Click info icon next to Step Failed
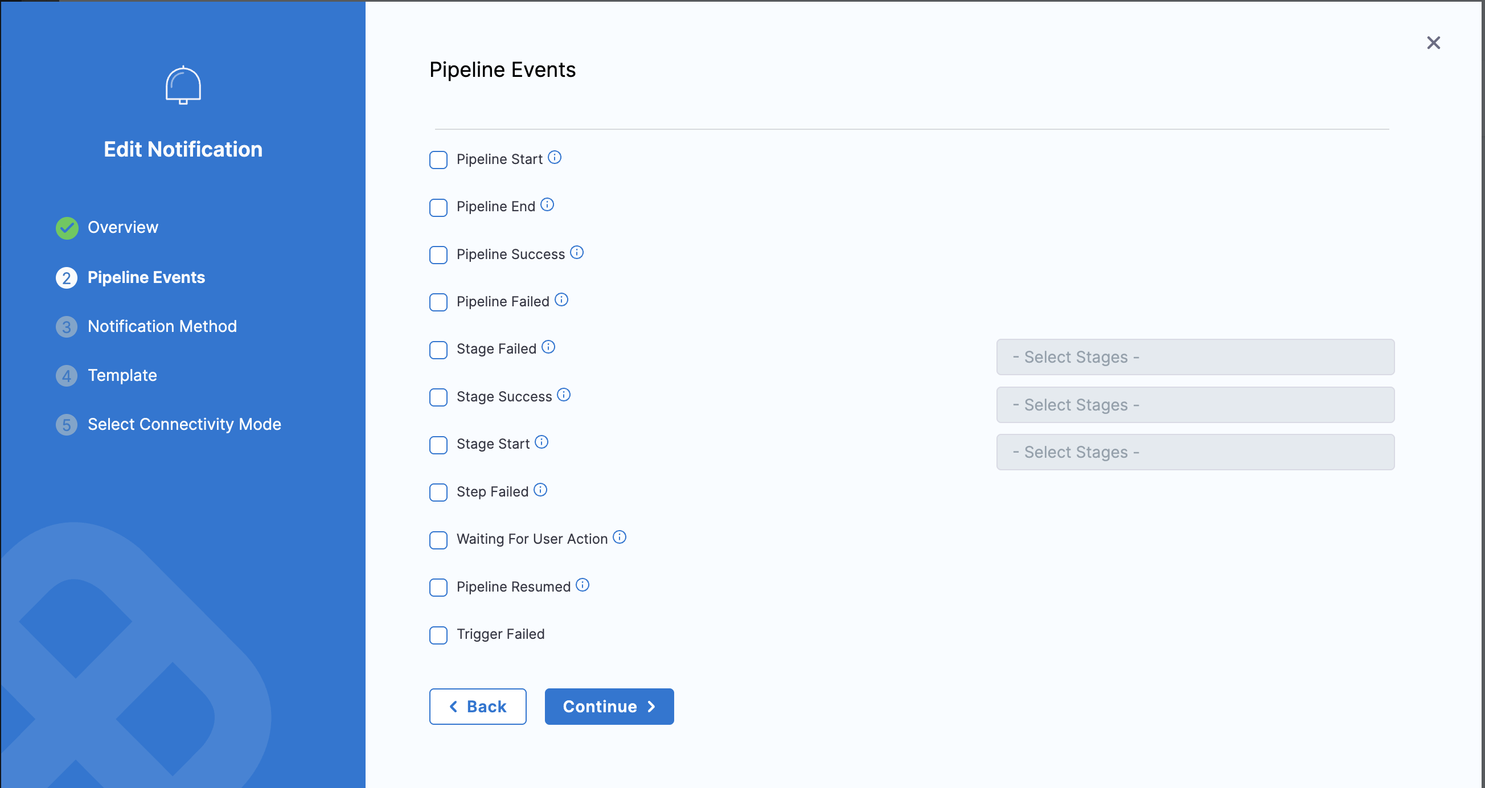The height and width of the screenshot is (788, 1485). 540,490
